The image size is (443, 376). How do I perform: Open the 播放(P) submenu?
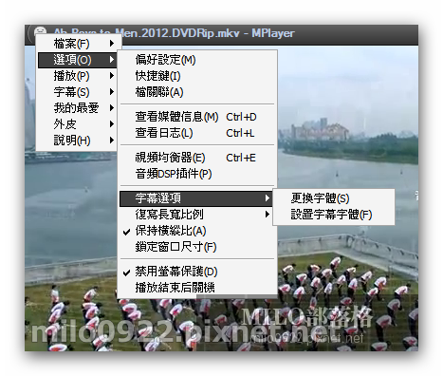click(77, 76)
